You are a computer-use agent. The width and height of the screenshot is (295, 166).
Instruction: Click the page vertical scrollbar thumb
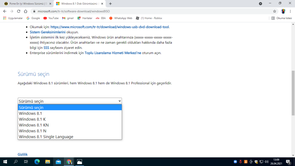293,93
